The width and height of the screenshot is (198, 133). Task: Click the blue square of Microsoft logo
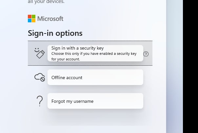point(30,20)
